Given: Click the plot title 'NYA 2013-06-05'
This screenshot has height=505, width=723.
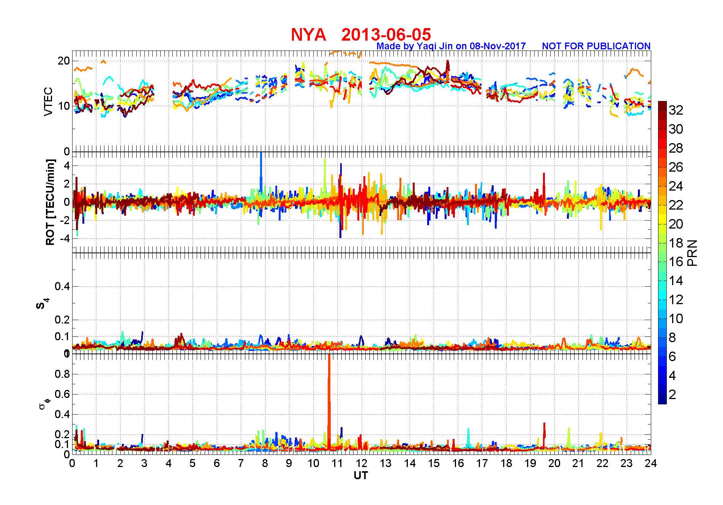Looking at the screenshot, I should click(361, 35).
